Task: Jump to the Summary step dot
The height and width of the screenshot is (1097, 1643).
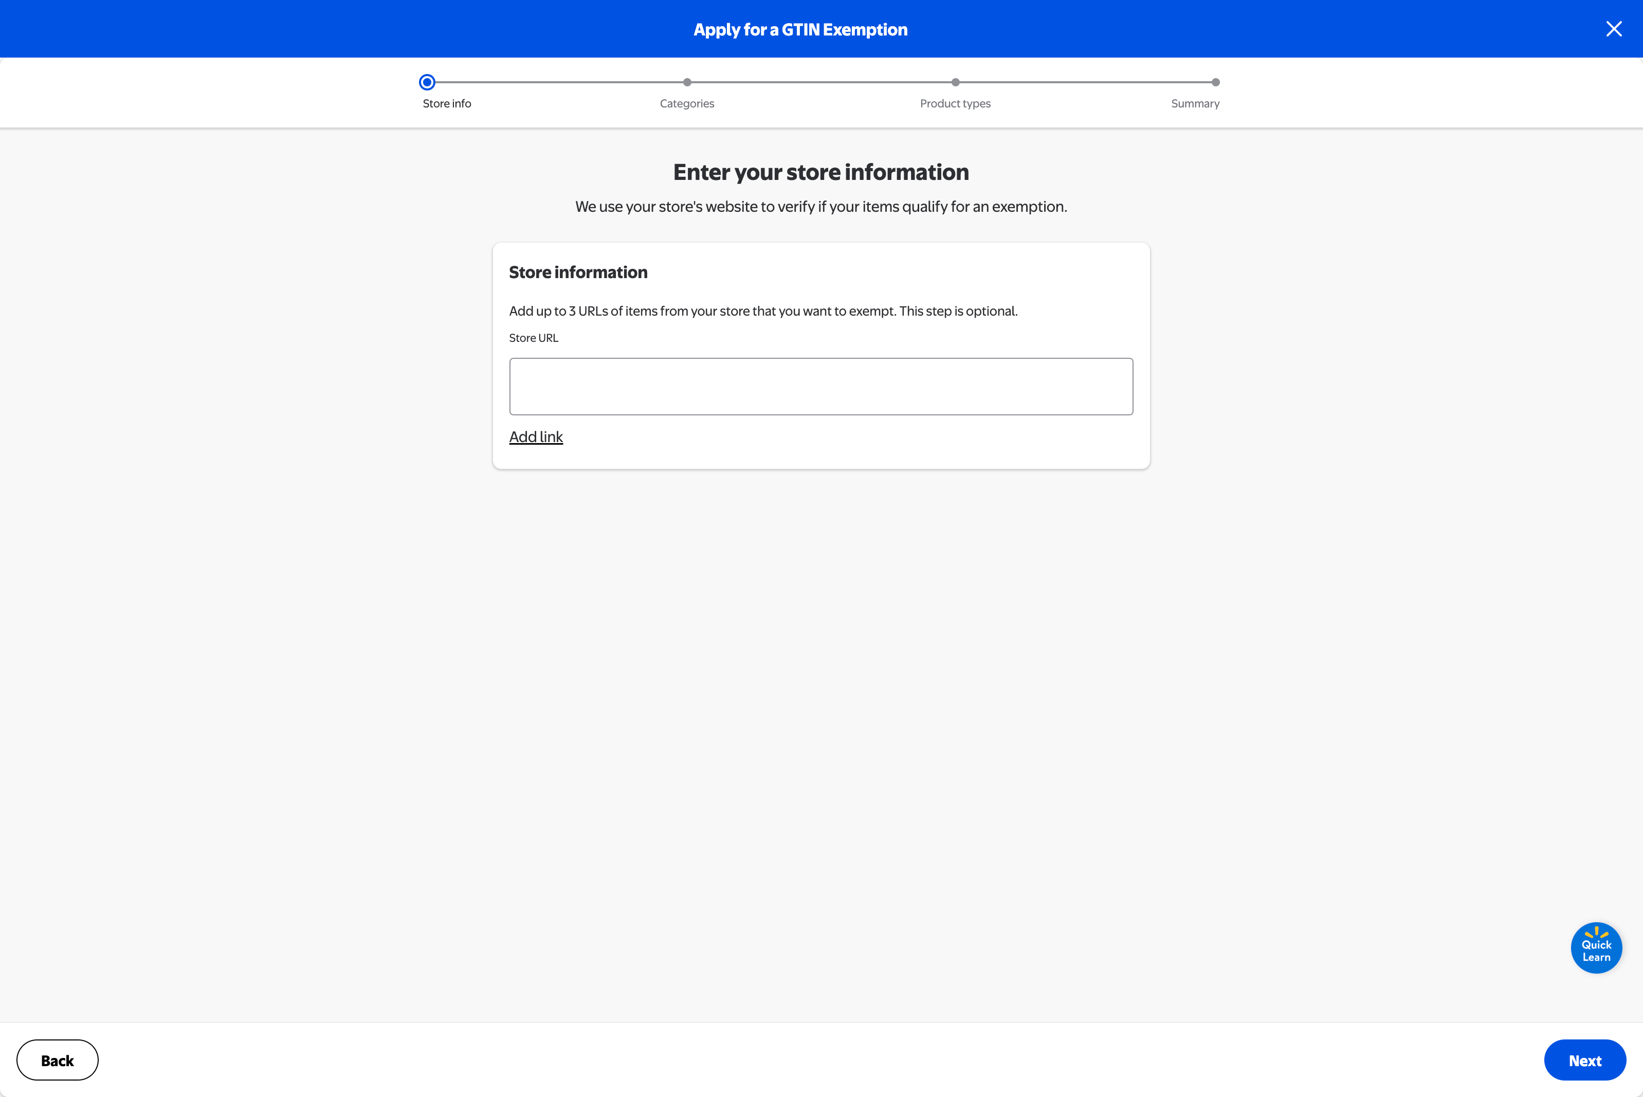Action: tap(1216, 82)
